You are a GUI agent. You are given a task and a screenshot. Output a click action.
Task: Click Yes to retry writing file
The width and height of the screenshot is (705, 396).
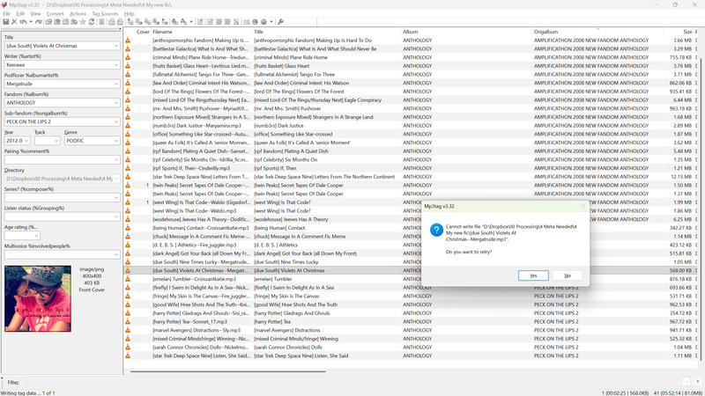[x=533, y=275]
